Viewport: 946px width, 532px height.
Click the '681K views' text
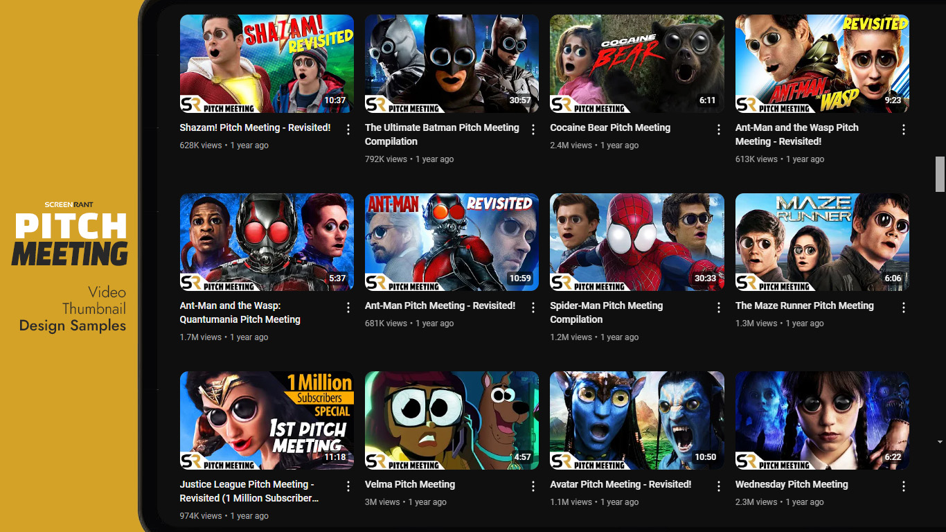386,323
